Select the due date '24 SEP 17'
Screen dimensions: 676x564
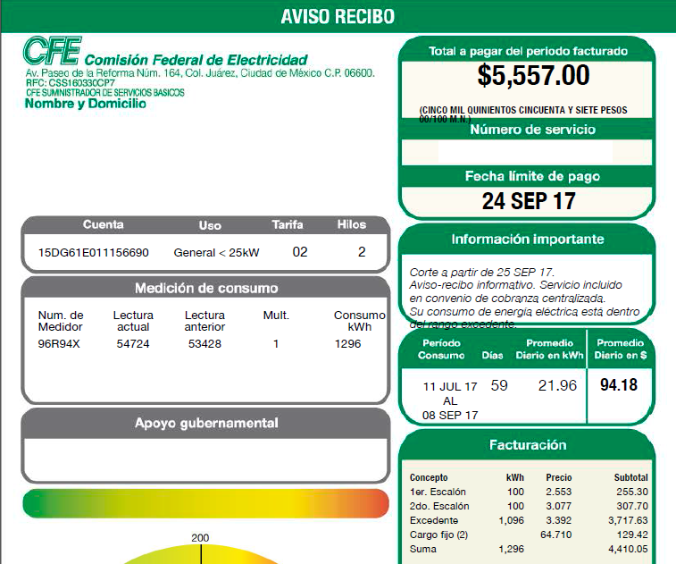click(529, 201)
